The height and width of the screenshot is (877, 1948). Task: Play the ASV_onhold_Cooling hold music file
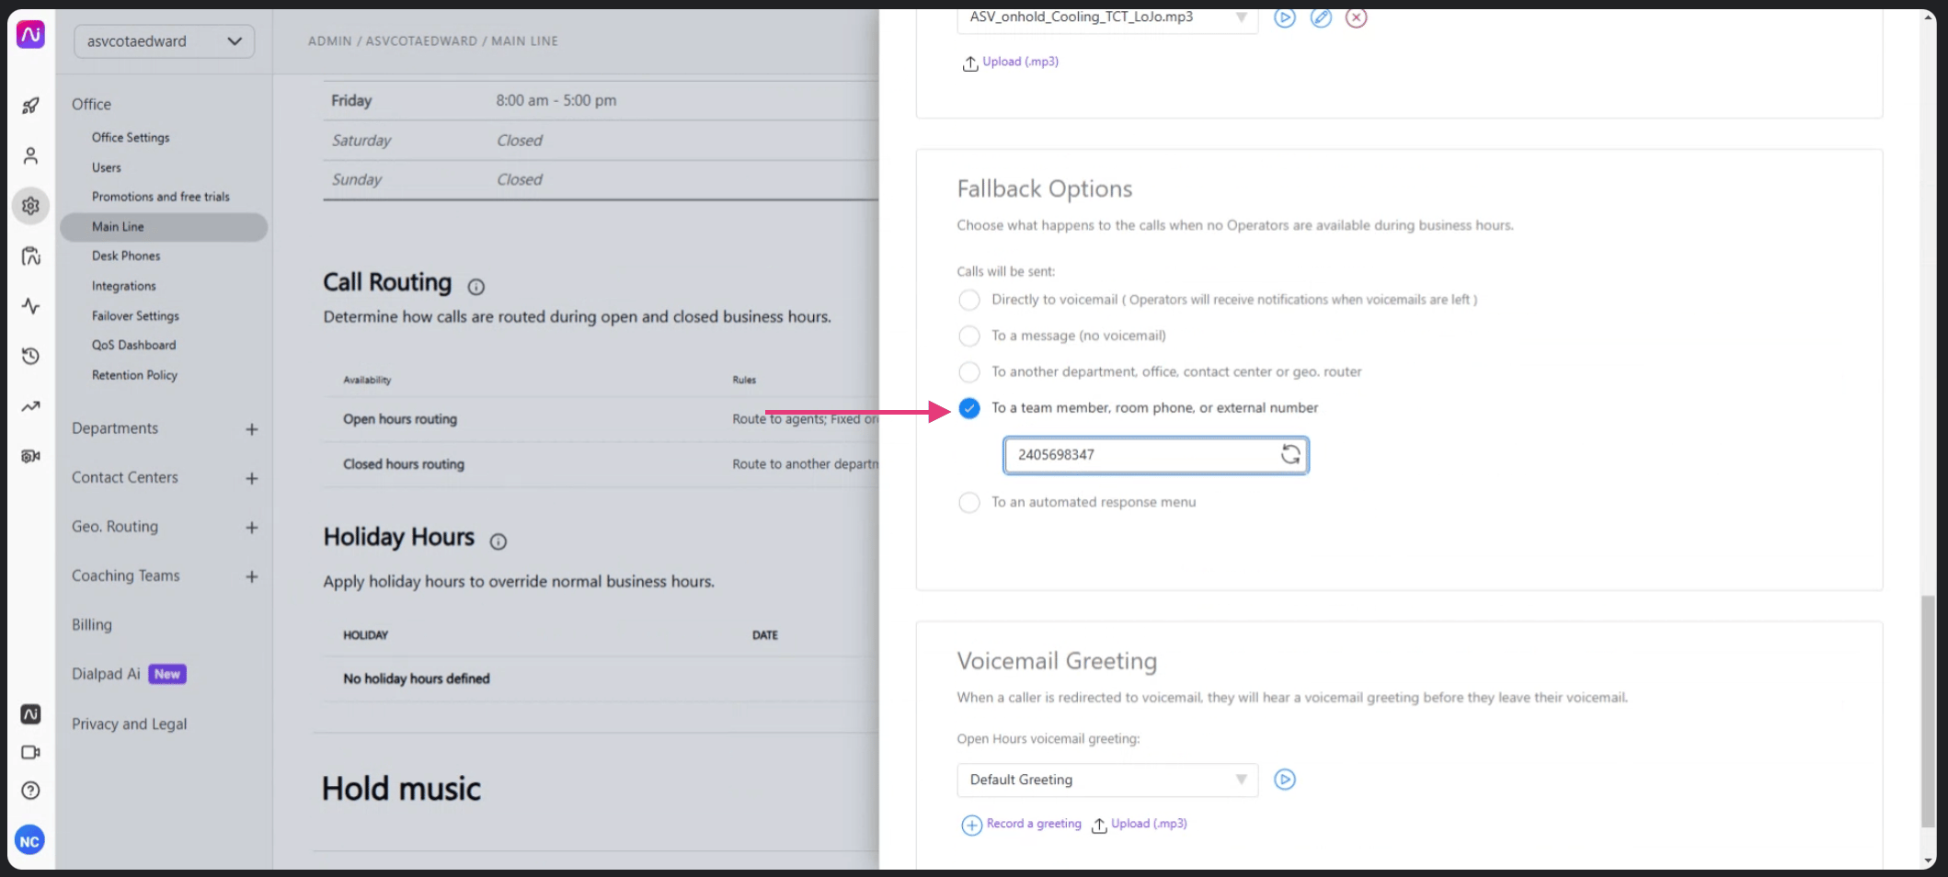1285,17
